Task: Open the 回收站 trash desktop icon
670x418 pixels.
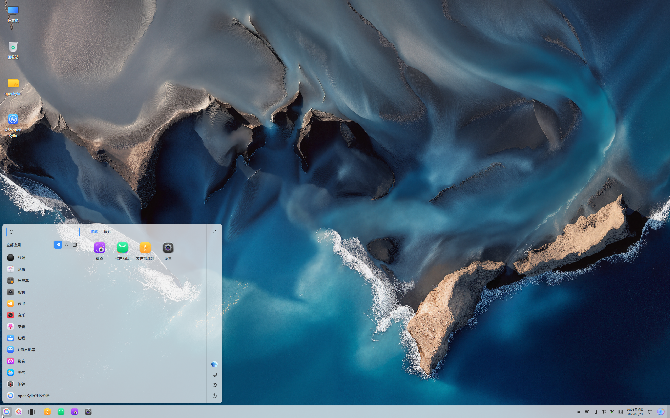Action: point(13,50)
